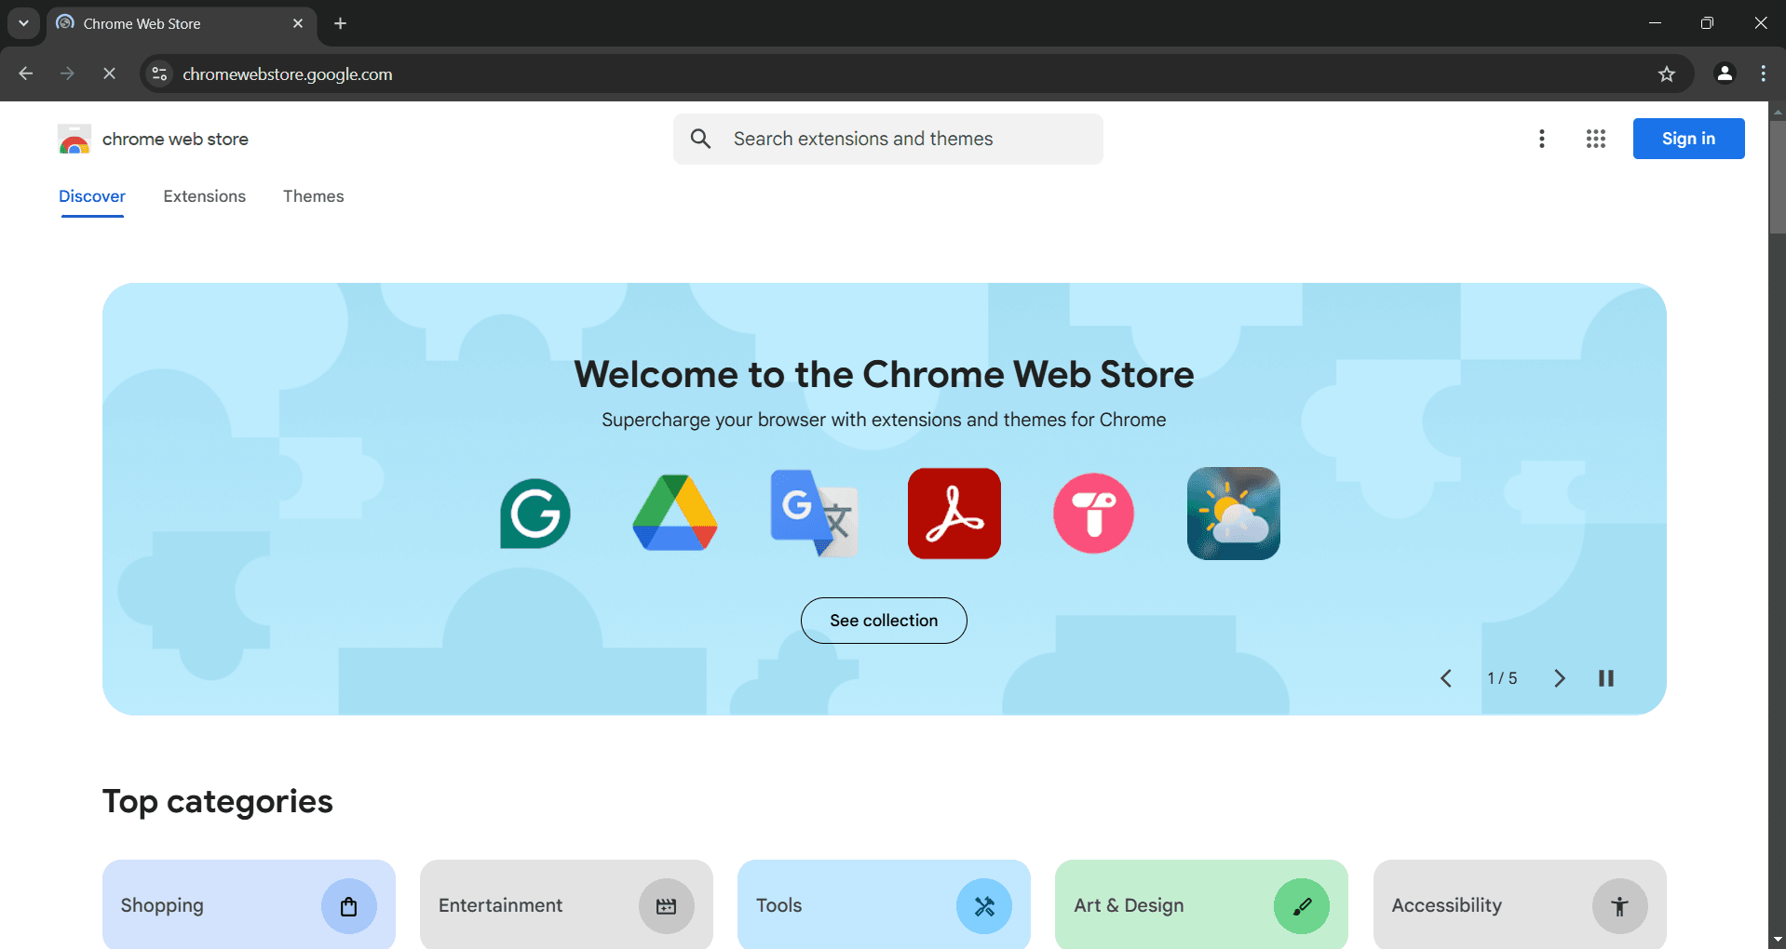Click the Grammarly extension icon
Viewport: 1786px width, 949px height.
coord(535,514)
